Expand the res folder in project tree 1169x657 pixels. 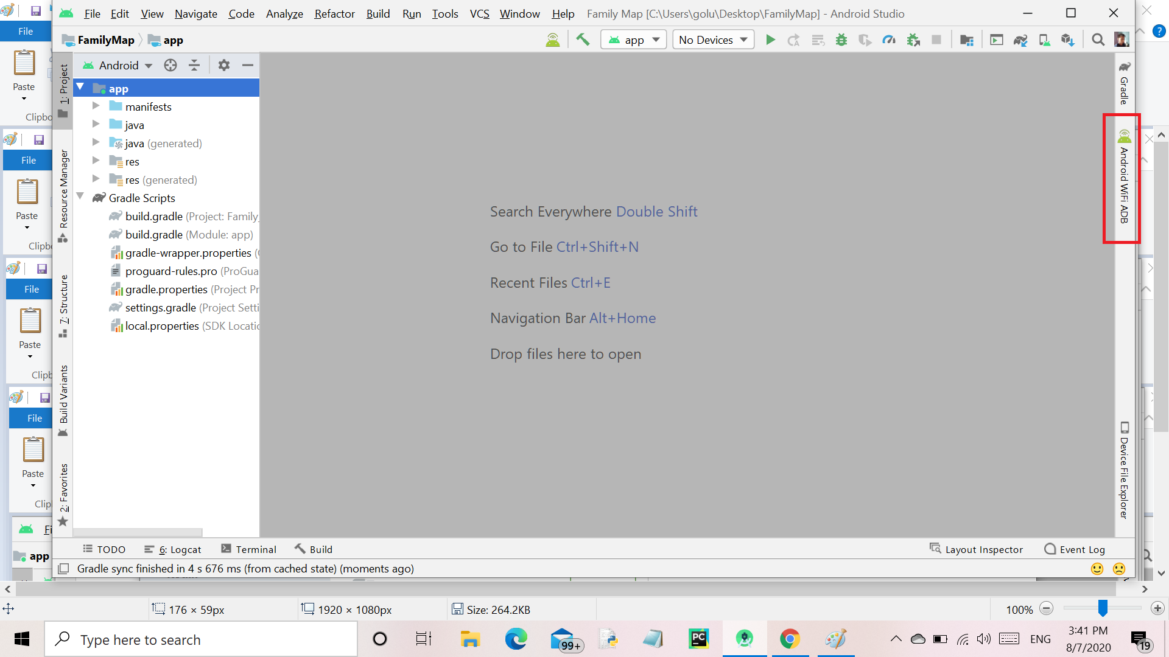coord(96,161)
